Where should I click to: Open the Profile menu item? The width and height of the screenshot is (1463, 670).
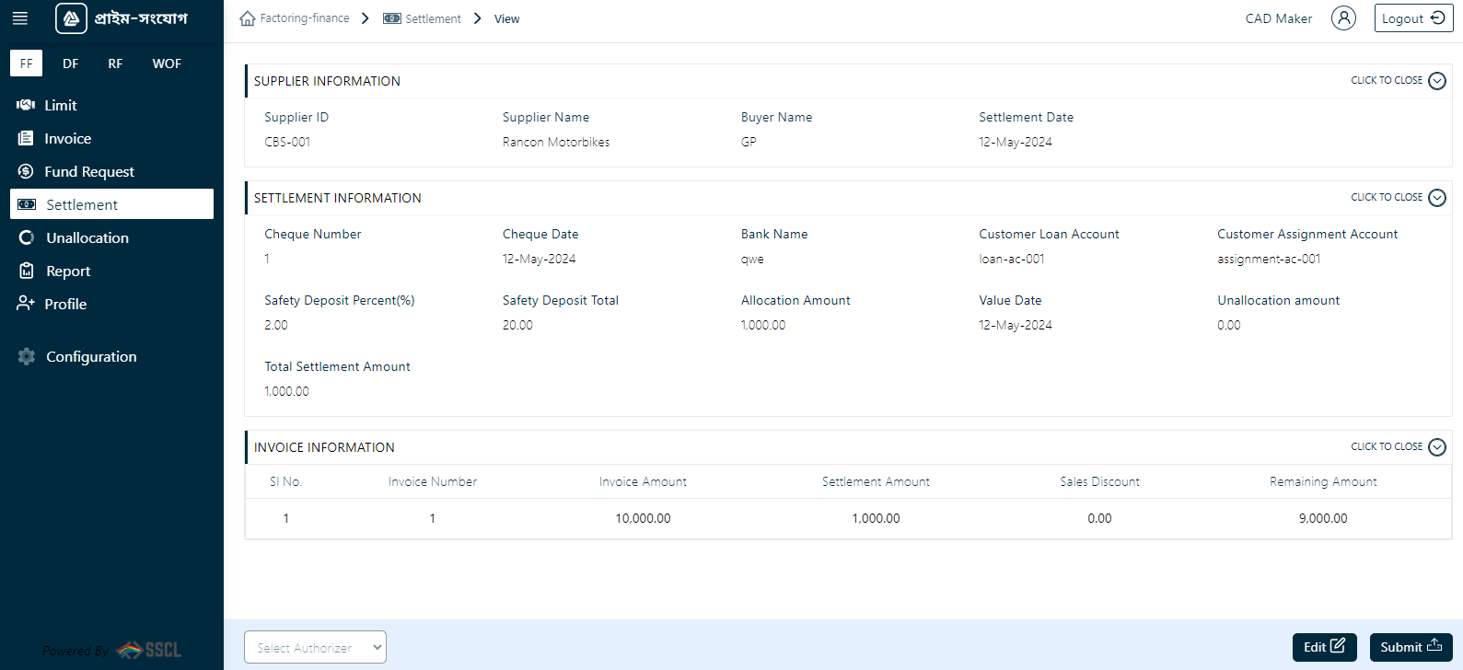pos(111,304)
